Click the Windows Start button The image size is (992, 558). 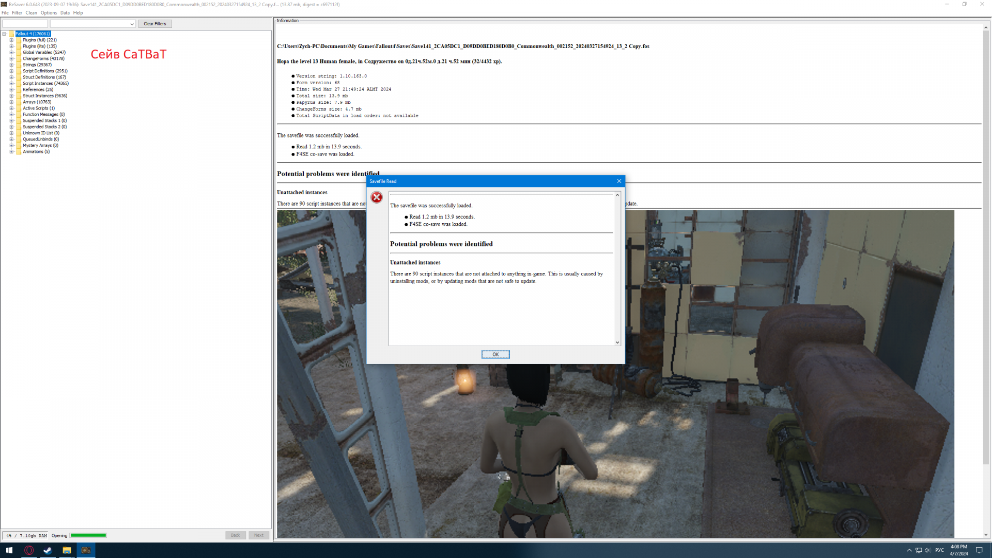click(9, 550)
